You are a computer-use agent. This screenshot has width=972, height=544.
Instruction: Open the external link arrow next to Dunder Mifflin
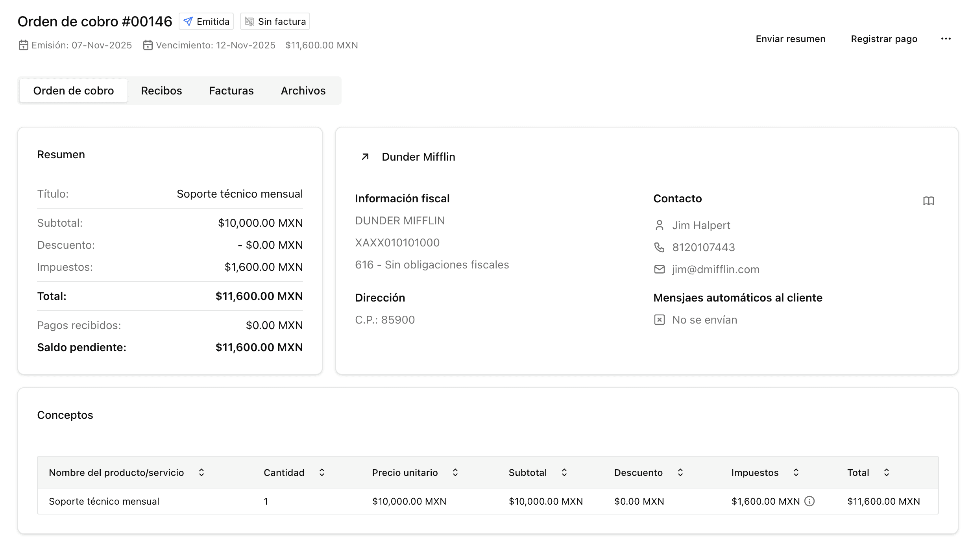365,156
